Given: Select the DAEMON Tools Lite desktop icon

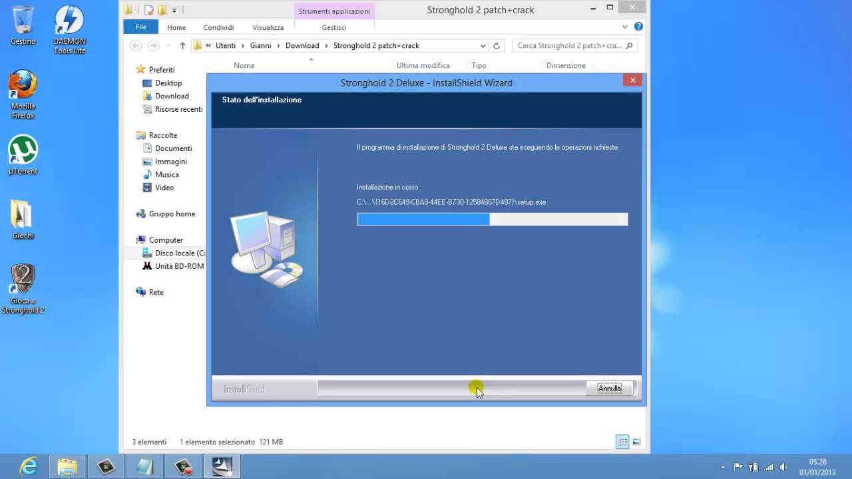Looking at the screenshot, I should 69,30.
